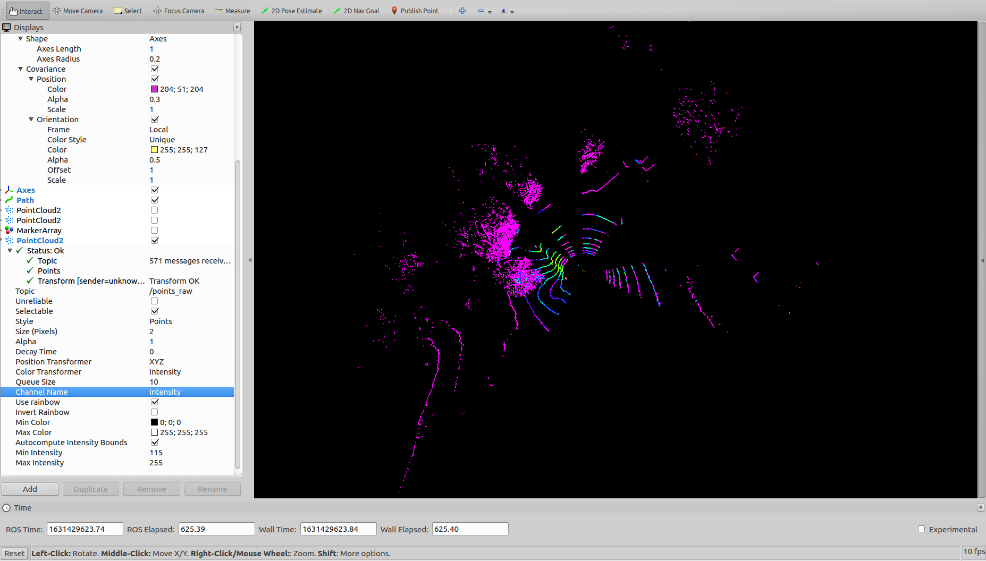Image resolution: width=986 pixels, height=561 pixels.
Task: Enable the first PointCloud2 display
Action: [x=154, y=210]
